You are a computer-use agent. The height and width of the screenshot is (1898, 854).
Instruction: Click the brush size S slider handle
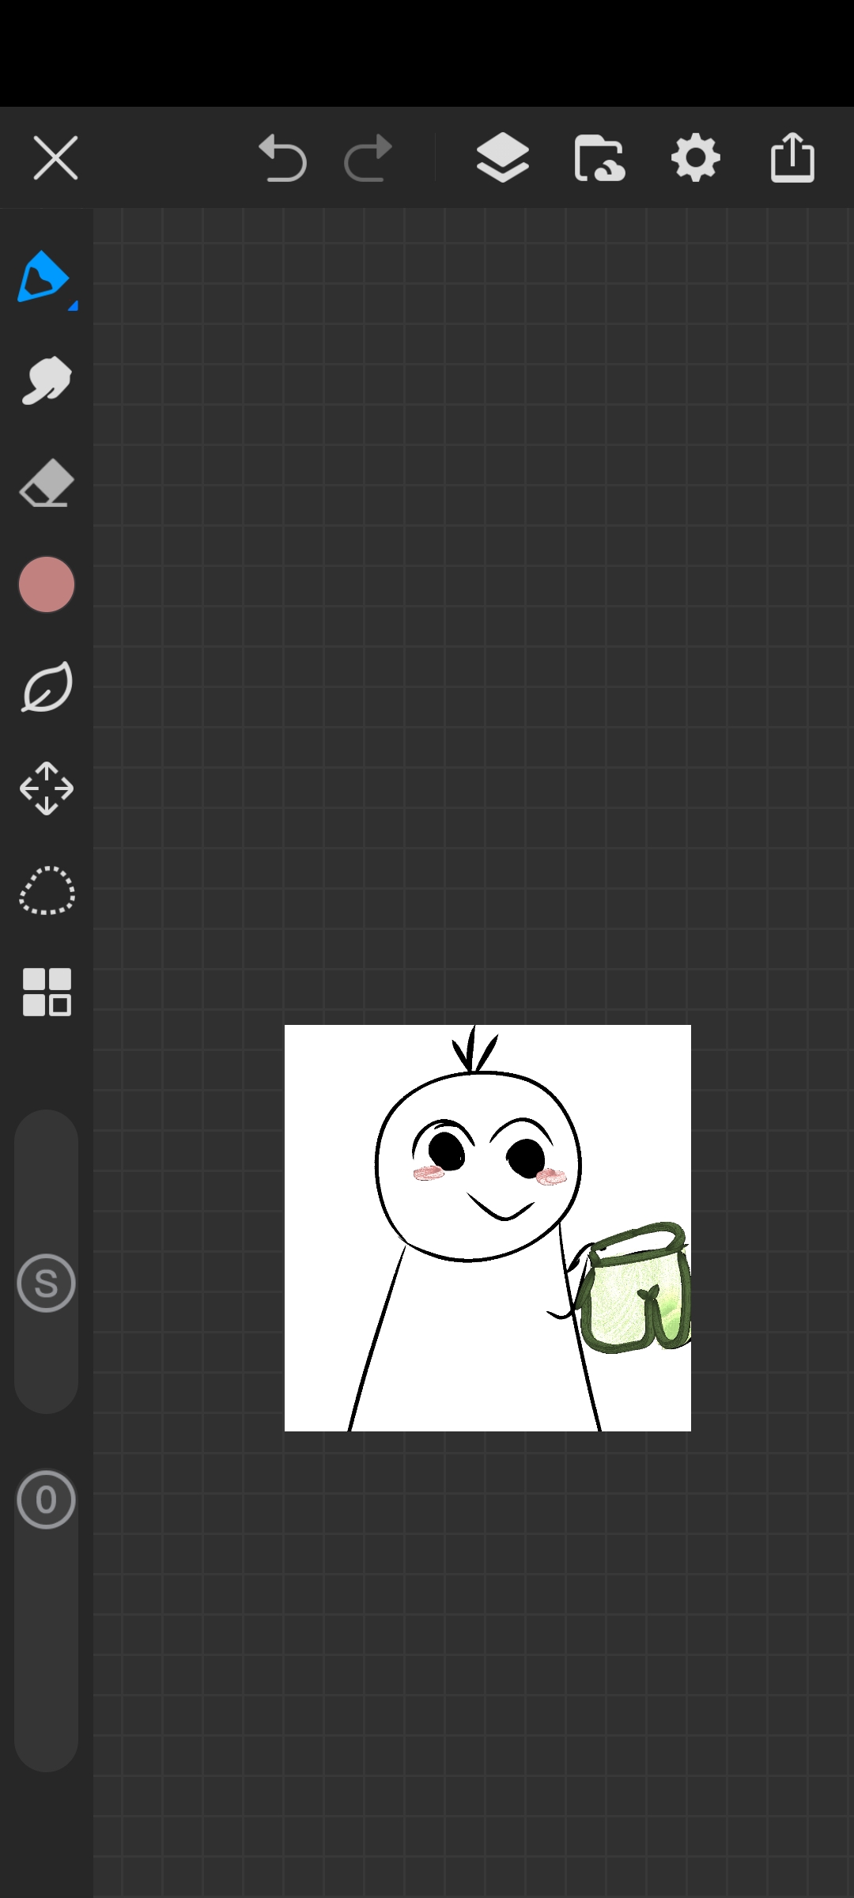tap(46, 1283)
